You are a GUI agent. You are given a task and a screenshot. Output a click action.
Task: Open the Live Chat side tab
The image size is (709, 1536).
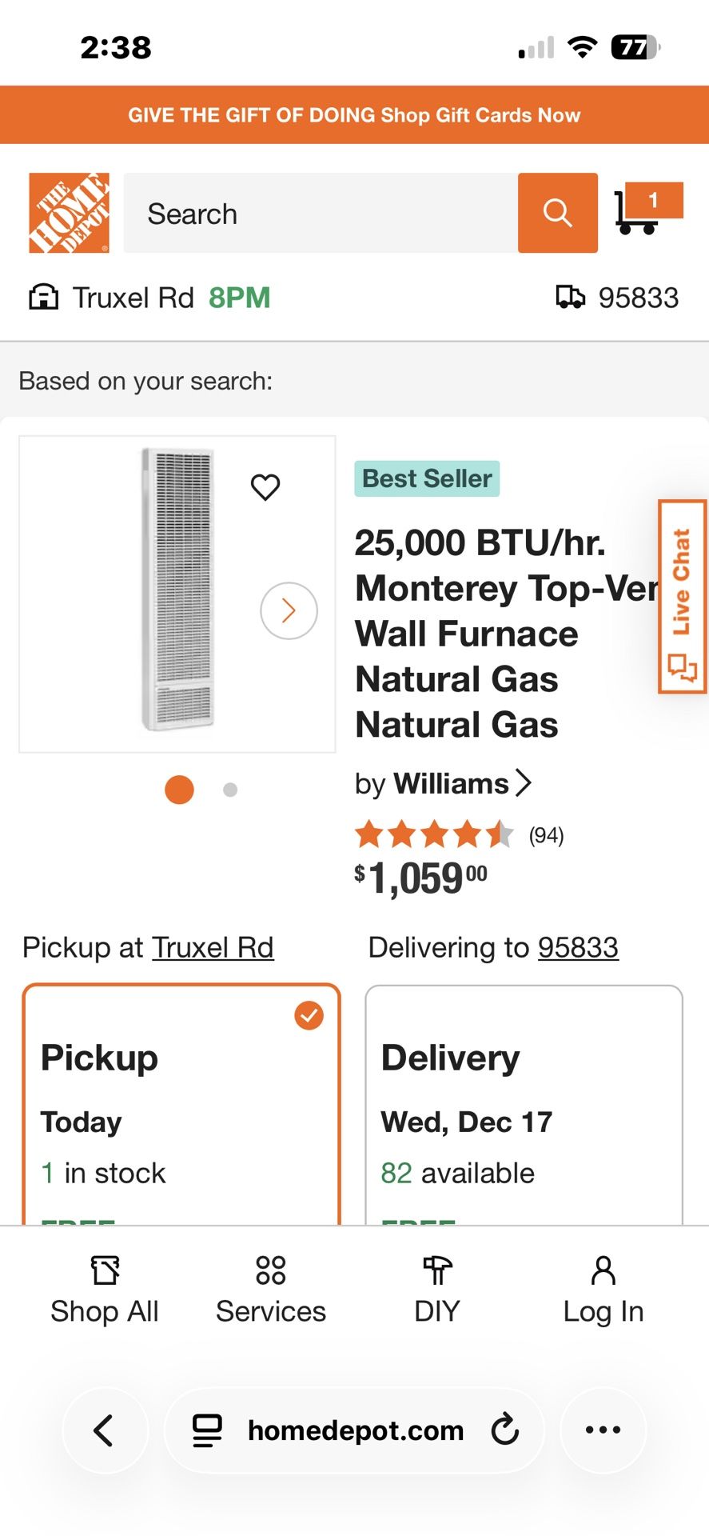click(x=682, y=597)
